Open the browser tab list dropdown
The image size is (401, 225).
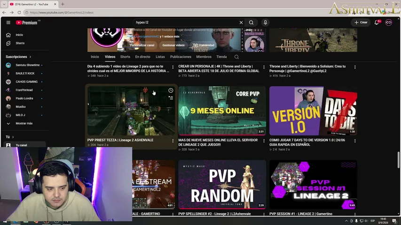coord(4,4)
